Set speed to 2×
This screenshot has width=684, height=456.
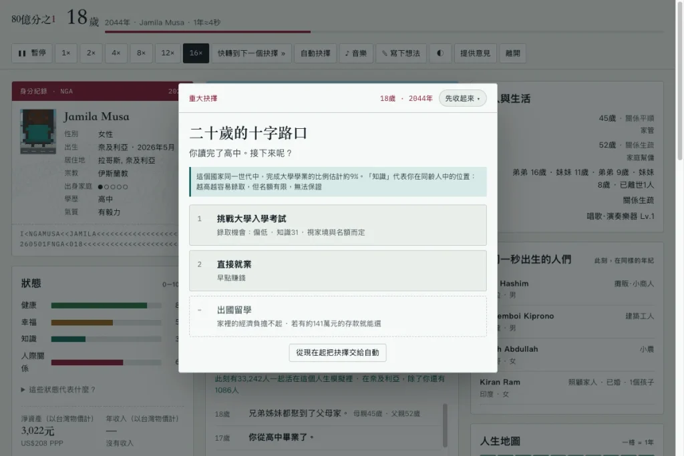[x=91, y=53]
